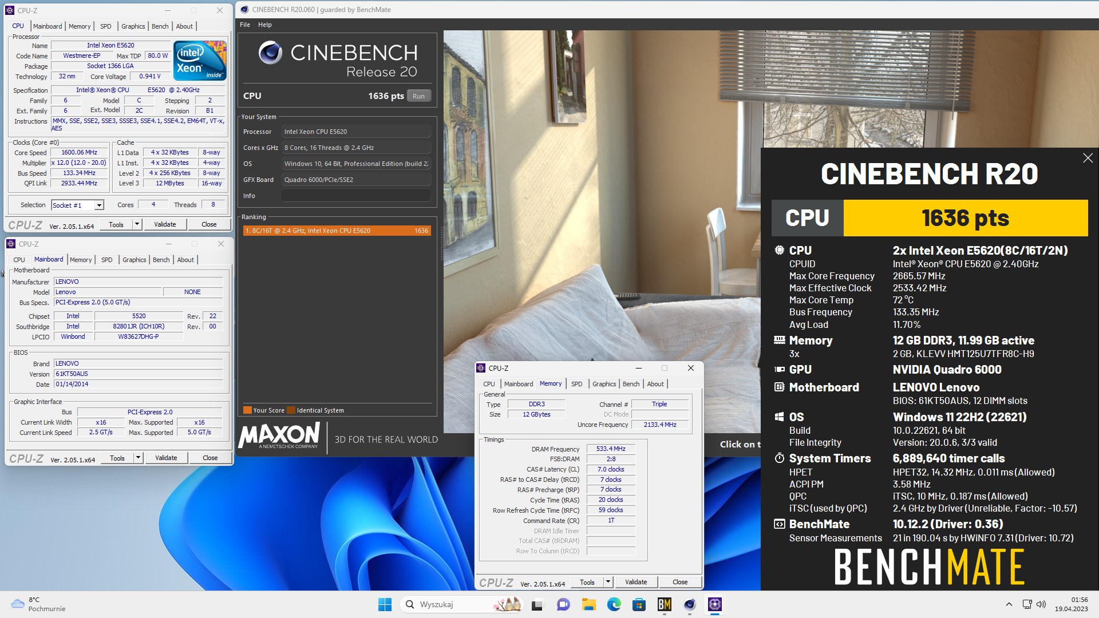Screen dimensions: 1099x618
Task: Click the GPU icon in BenchMate results
Action: pos(779,370)
